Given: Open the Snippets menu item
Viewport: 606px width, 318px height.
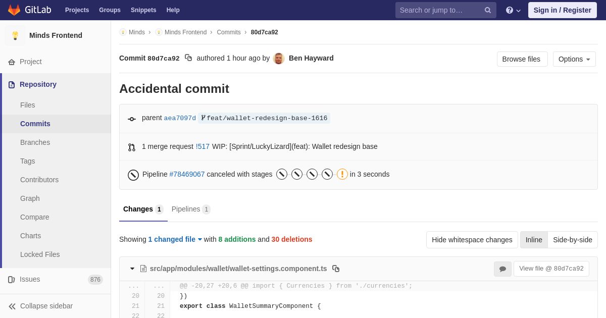Looking at the screenshot, I should [x=143, y=10].
